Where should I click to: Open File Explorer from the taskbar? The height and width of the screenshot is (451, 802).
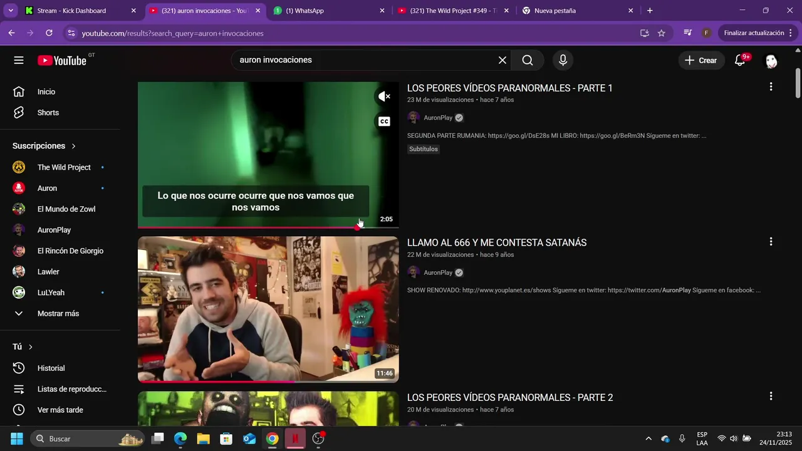(x=203, y=438)
